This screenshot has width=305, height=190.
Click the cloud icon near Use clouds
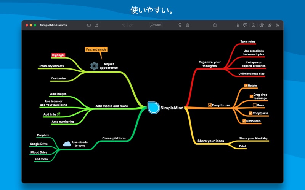pos(67,144)
